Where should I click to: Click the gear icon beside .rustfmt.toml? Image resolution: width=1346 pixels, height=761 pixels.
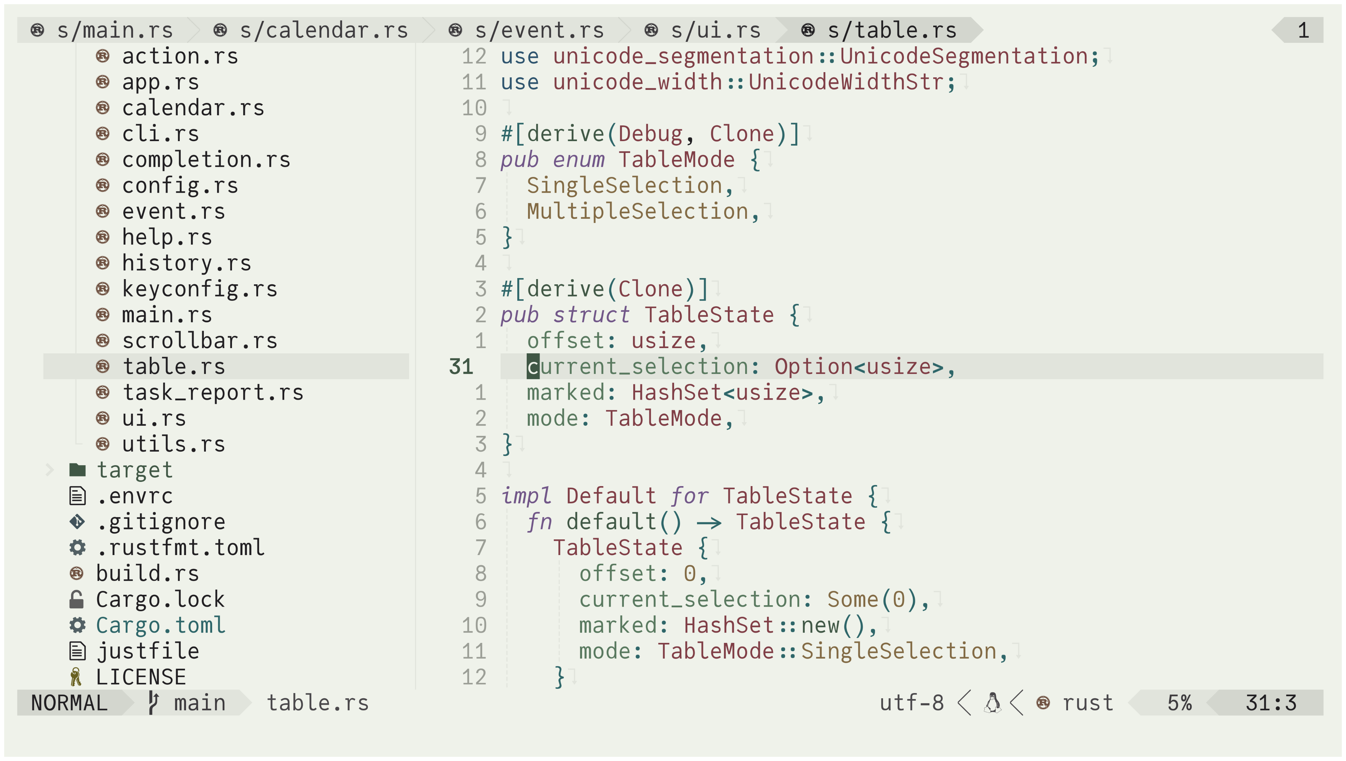77,547
